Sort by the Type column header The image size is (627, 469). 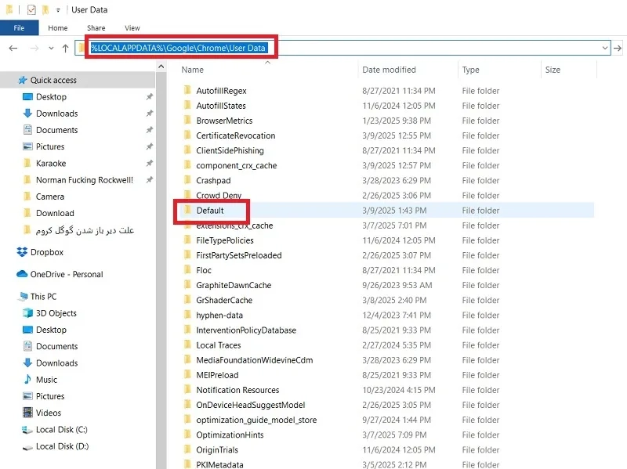click(471, 70)
